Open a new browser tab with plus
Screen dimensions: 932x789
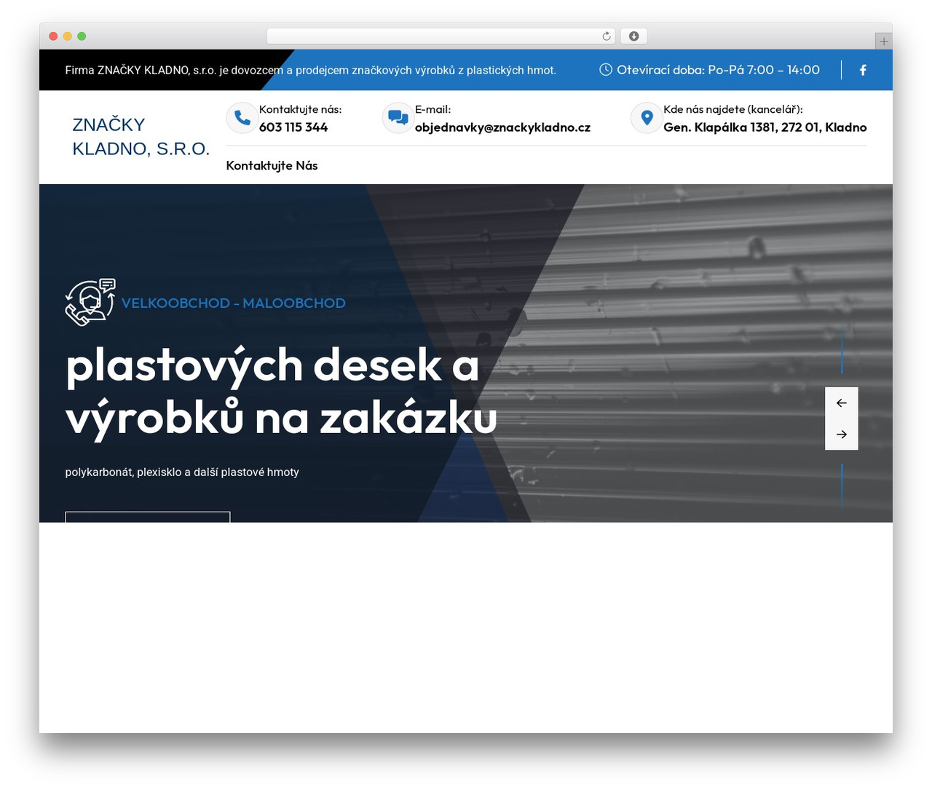click(x=884, y=41)
